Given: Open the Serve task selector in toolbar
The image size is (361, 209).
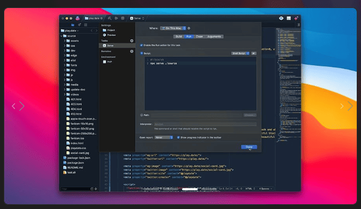Looking at the screenshot, I should [137, 18].
